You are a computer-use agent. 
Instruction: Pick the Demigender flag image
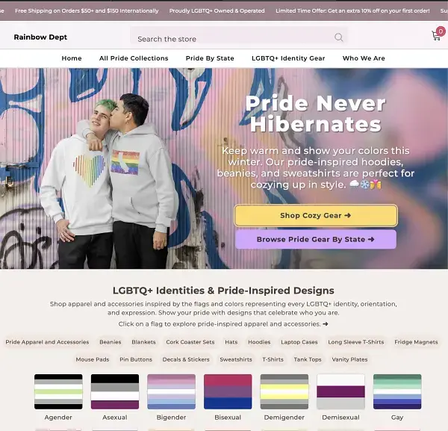(284, 391)
